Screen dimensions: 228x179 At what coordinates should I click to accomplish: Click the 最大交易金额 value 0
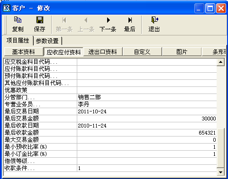[x=214, y=140]
